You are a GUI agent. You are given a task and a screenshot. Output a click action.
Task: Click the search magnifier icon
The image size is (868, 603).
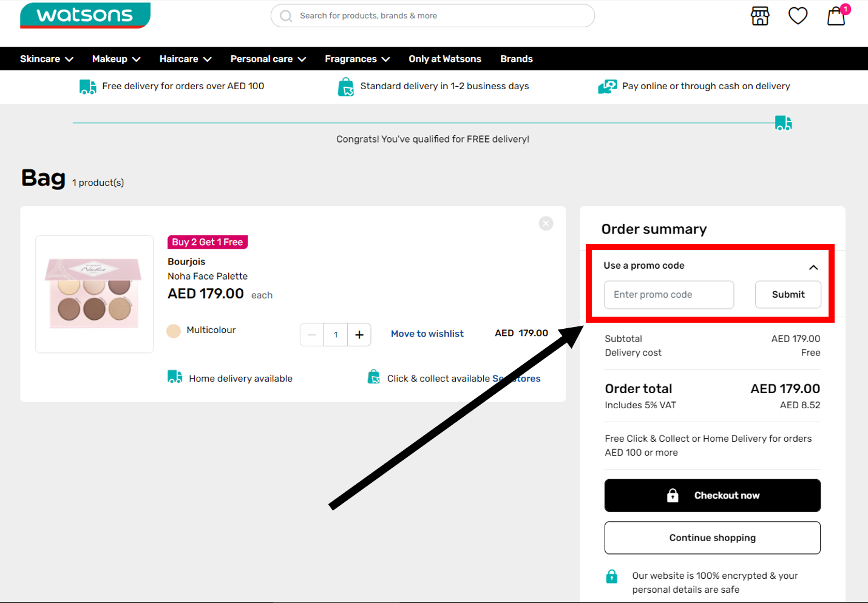point(285,15)
